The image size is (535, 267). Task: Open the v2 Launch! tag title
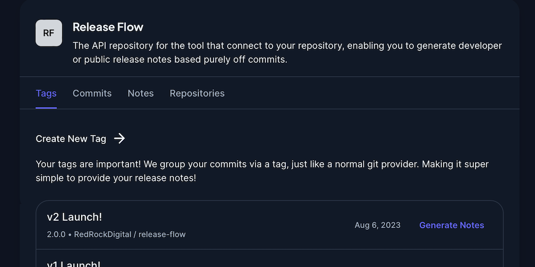(74, 217)
